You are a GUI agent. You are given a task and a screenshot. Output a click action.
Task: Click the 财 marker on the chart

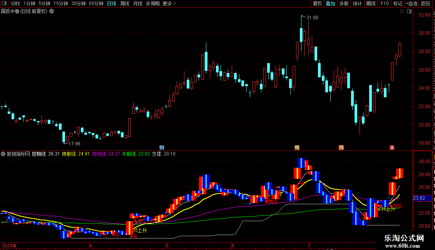coord(162,147)
